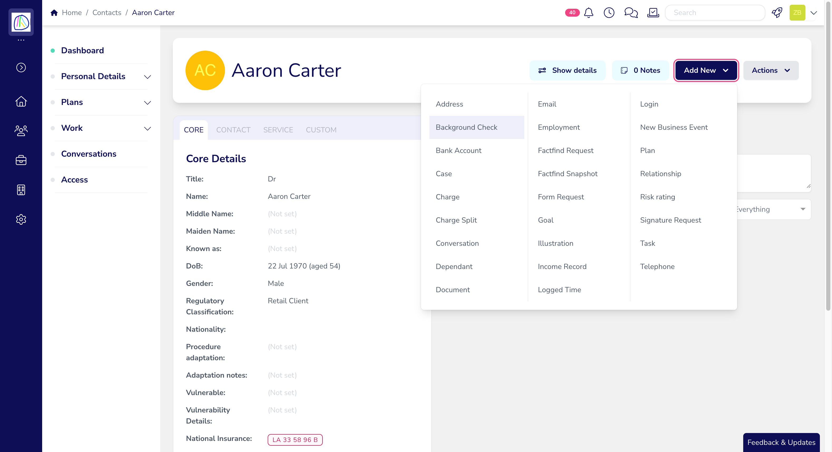Image resolution: width=832 pixels, height=452 pixels.
Task: Choose Employment menu item
Action: pos(579,127)
